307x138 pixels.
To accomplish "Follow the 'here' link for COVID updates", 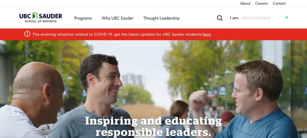I will point(207,34).
